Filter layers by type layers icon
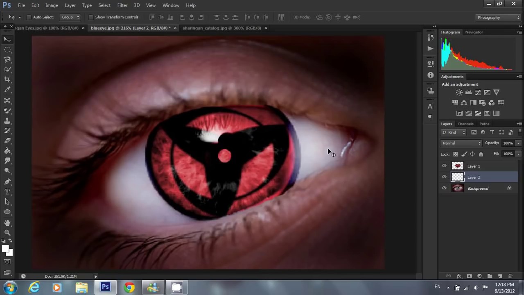This screenshot has height=295, width=524. (x=492, y=132)
